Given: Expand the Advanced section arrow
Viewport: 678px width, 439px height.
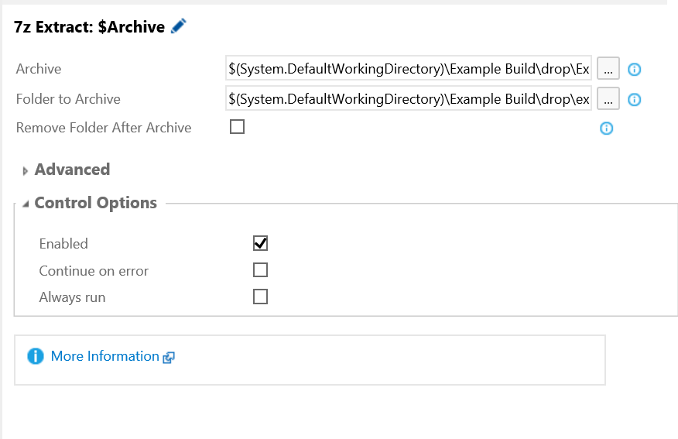Looking at the screenshot, I should (x=25, y=171).
